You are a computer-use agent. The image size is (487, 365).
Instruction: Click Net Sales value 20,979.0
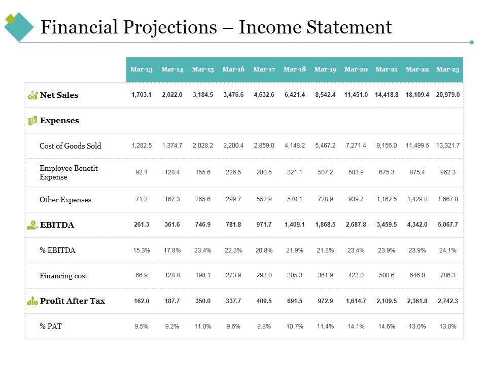pyautogui.click(x=448, y=95)
